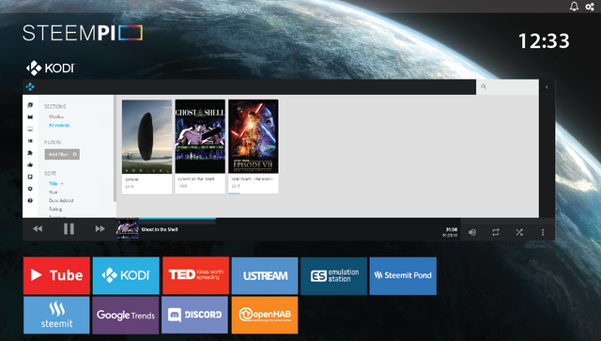
Task: Collapse the right panel arrow
Action: tap(547, 87)
